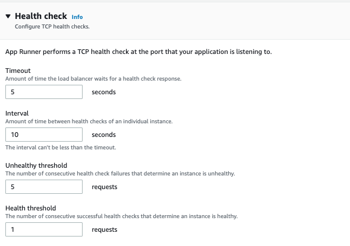Focus the Interval input showing 10
This screenshot has height=246, width=350.
point(44,135)
